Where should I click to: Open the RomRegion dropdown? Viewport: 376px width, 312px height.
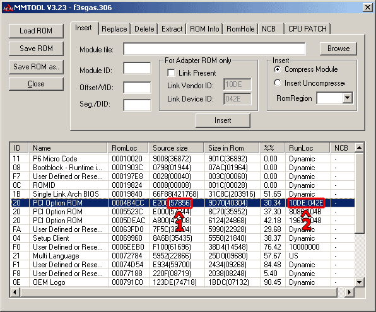click(x=347, y=98)
